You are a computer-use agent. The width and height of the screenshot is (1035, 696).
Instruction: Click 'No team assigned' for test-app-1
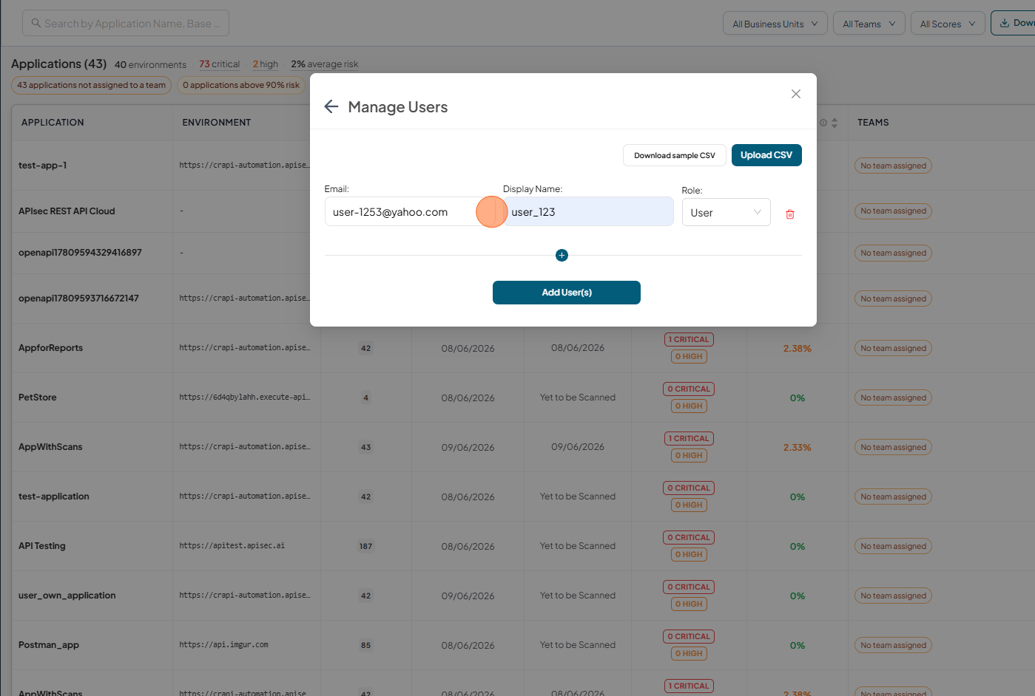coord(893,166)
